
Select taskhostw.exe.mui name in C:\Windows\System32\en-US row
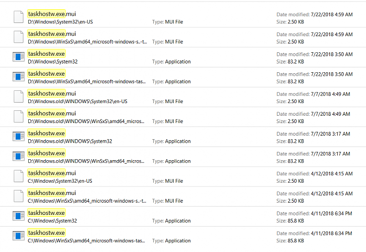(x=52, y=173)
